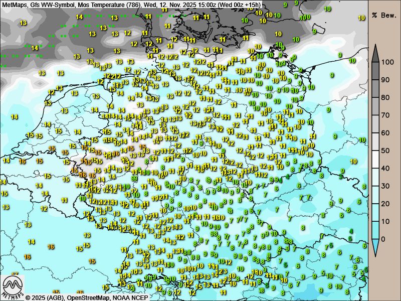Click the 90 label on cloud legend
The image size is (401, 301).
[385, 80]
